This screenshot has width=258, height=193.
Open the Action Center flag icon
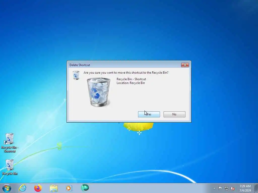(x=220, y=188)
